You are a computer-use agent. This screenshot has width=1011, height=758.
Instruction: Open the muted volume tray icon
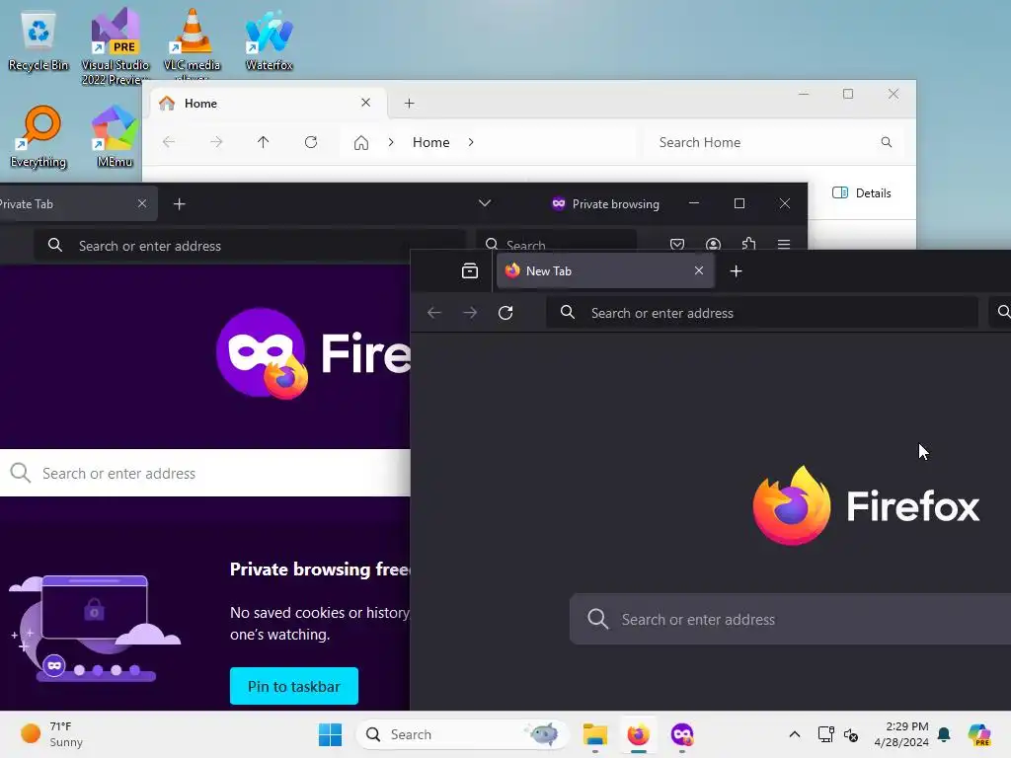[851, 734]
